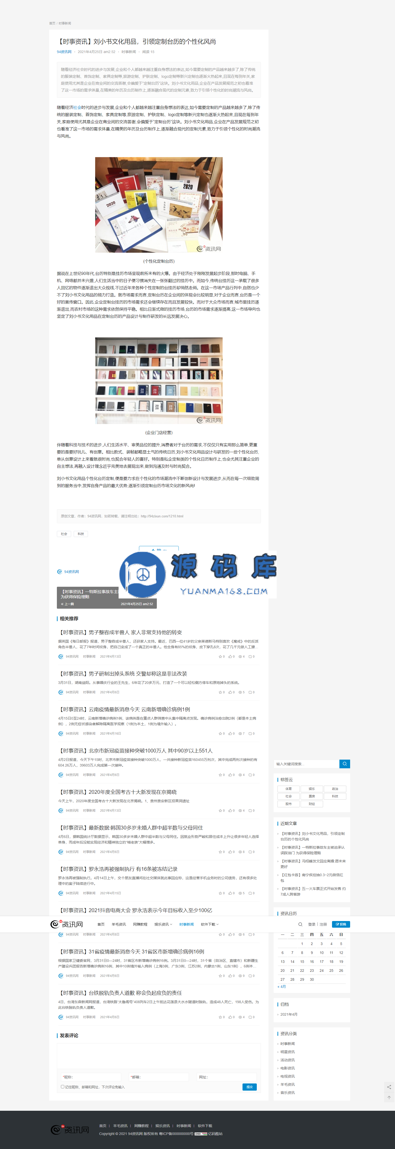The width and height of the screenshot is (395, 1149).
Task: Click the views eye icon on 男子研制出掉头系统 post
Action: coord(240,692)
